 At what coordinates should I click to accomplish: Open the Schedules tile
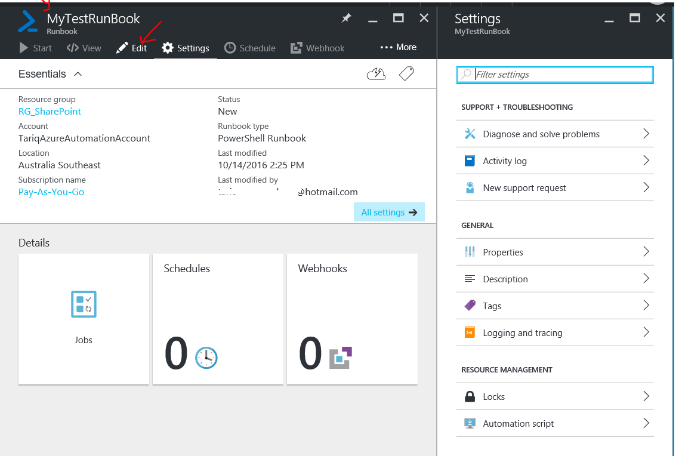[218, 319]
